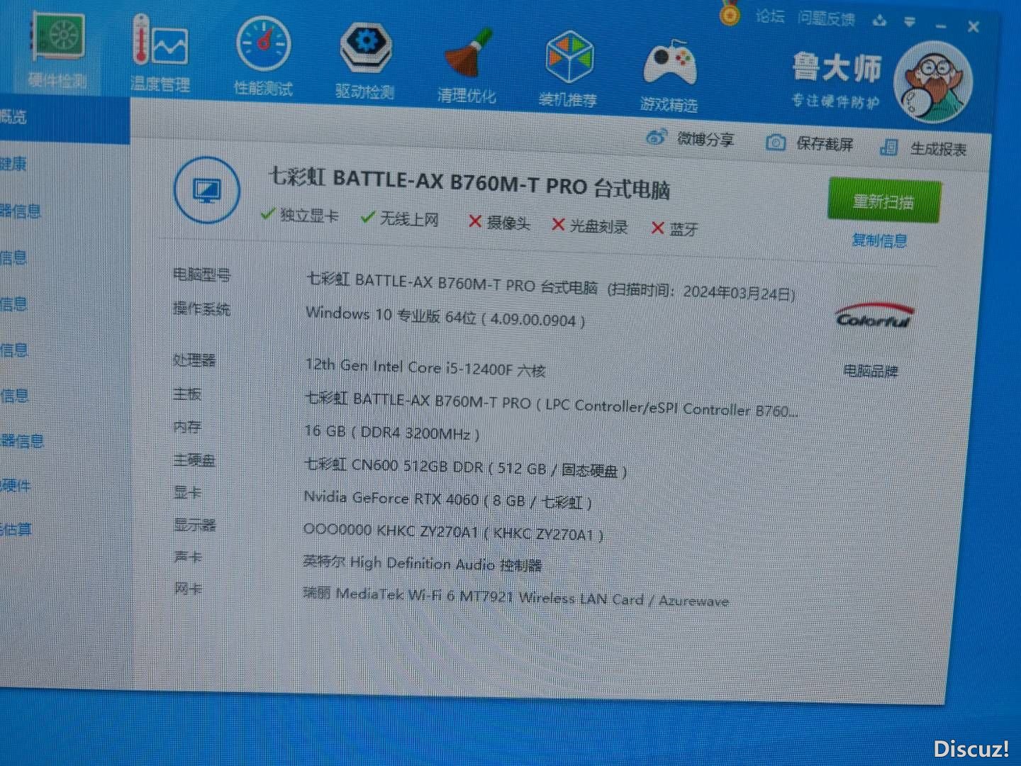The height and width of the screenshot is (766, 1021).
Task: Click the 16 GB ( DDR4 3200MHz ) value
Action: [x=392, y=431]
